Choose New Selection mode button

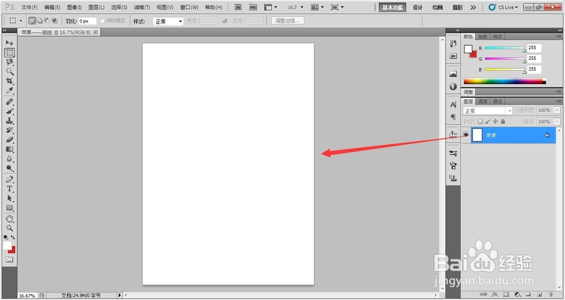(32, 21)
